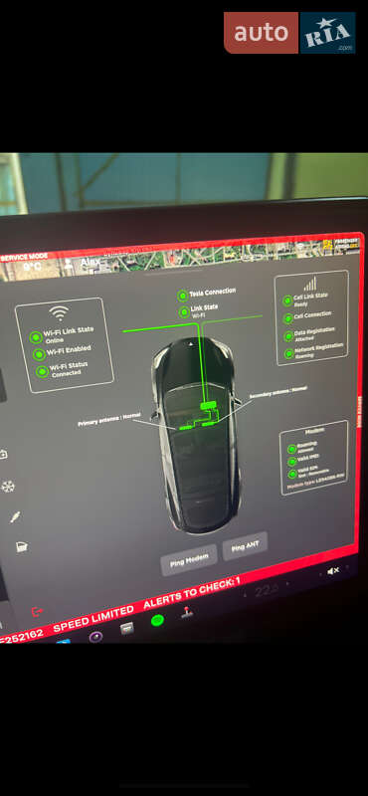Screen dimensions: 368x796
Task: Tap the green modem module on car diagram
Action: (208, 405)
